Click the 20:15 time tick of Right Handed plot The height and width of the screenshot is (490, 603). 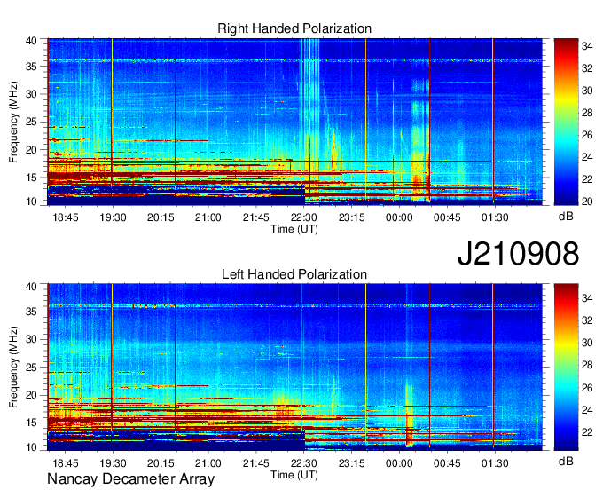pyautogui.click(x=161, y=217)
